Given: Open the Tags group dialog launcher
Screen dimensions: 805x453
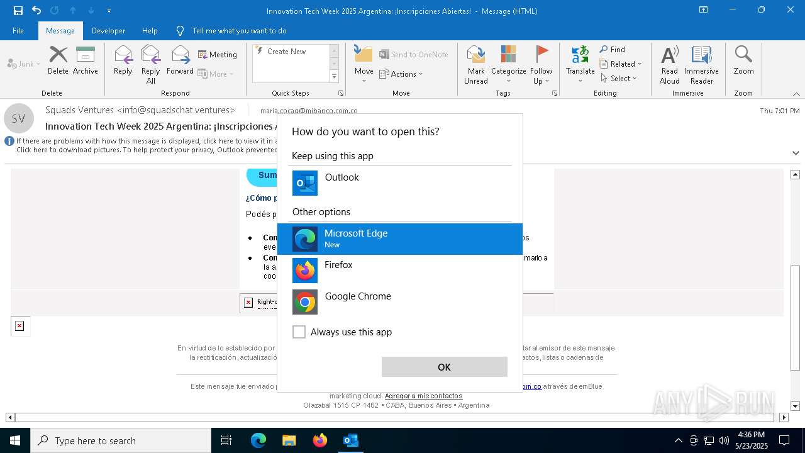Looking at the screenshot, I should [x=555, y=93].
